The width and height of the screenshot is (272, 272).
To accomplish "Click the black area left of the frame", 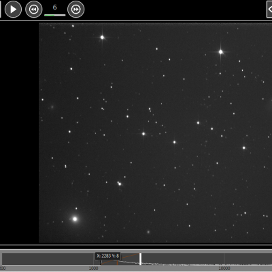I will (19, 133).
